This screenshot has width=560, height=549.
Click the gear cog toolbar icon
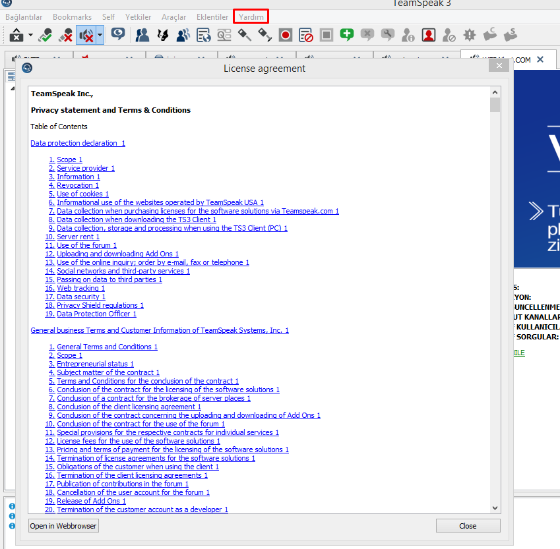point(469,35)
